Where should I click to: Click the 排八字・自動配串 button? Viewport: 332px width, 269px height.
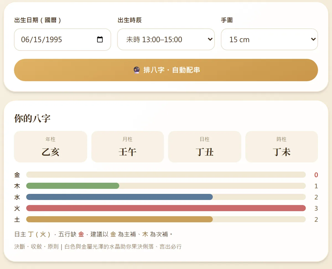(x=166, y=70)
